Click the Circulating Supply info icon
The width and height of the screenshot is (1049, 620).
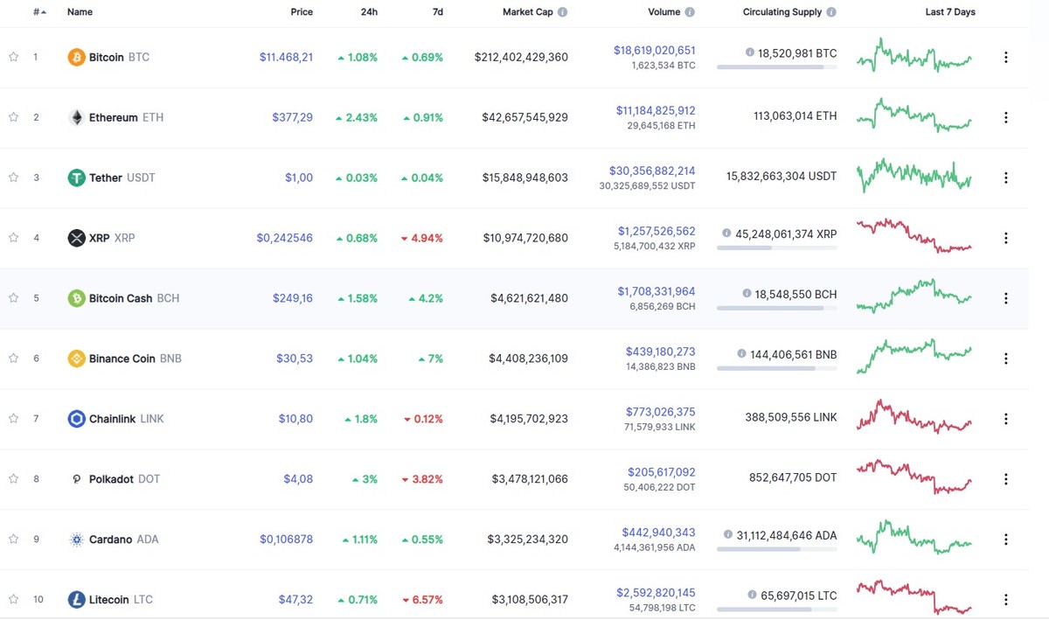point(830,12)
